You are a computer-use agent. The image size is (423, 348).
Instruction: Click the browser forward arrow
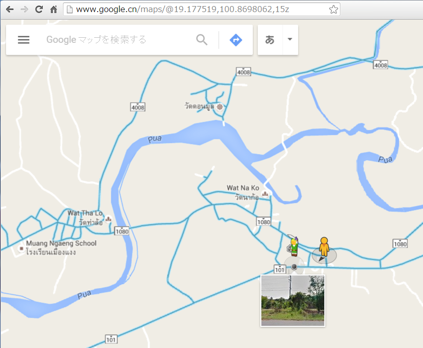pos(24,10)
